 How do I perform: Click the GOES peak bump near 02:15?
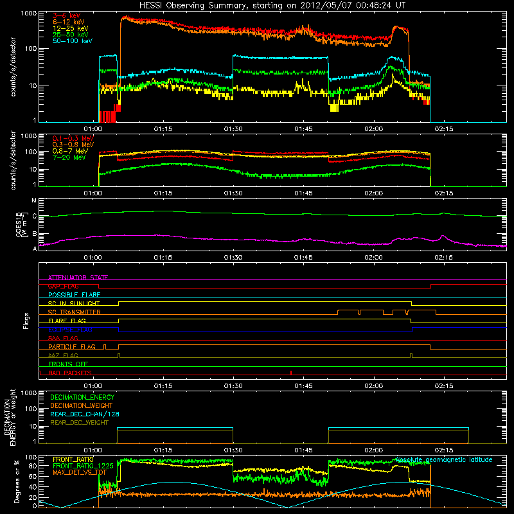pos(443,236)
